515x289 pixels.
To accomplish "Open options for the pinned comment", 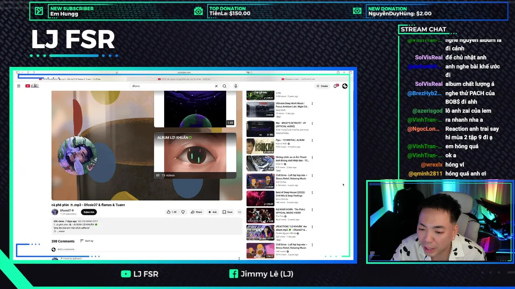I will pyautogui.click(x=239, y=258).
